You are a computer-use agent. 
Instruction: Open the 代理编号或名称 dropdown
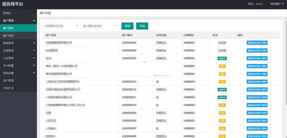pyautogui.click(x=61, y=26)
